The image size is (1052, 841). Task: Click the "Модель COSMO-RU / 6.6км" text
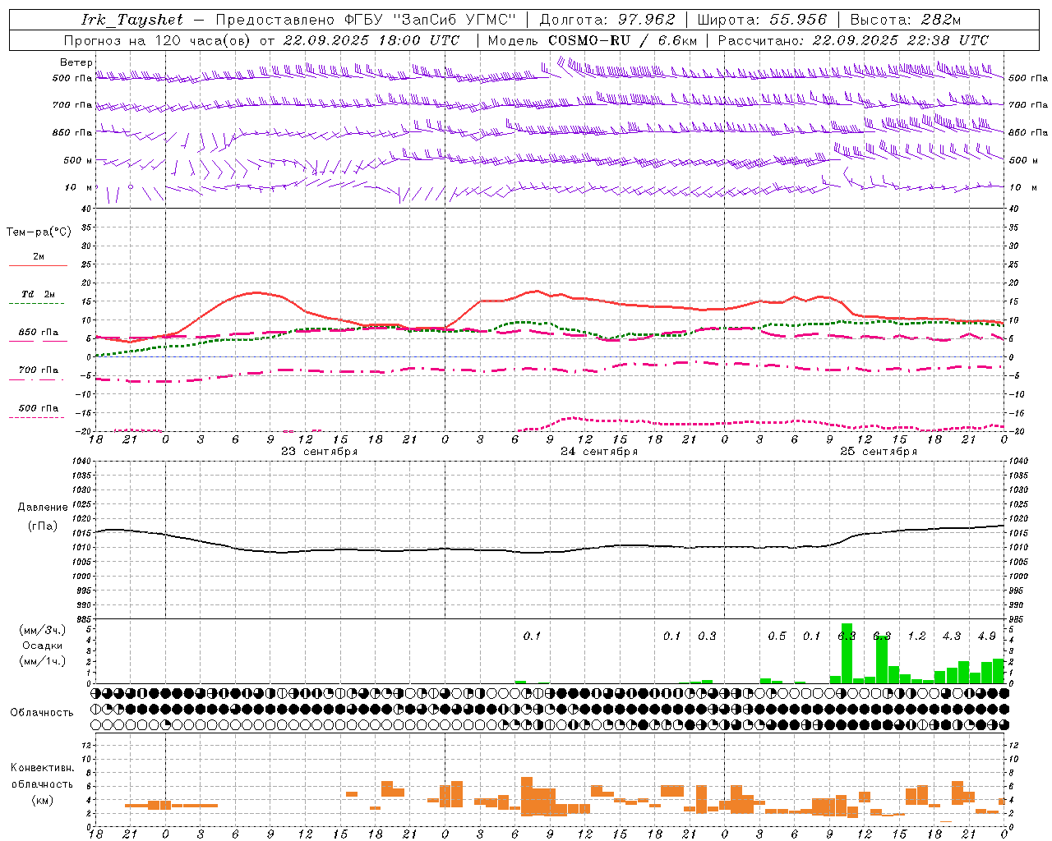point(593,40)
